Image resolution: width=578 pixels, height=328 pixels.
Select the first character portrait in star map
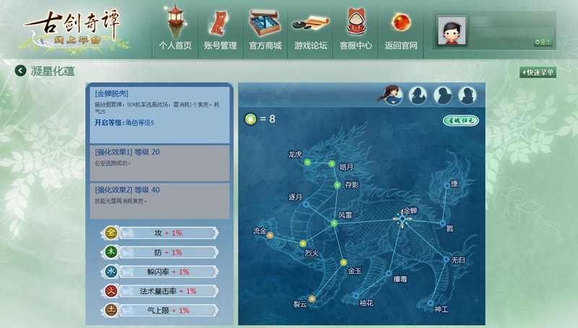point(392,95)
